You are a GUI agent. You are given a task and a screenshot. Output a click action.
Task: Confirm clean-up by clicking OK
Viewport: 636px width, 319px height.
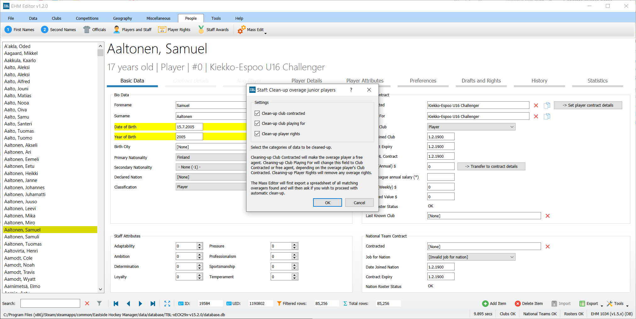click(327, 202)
